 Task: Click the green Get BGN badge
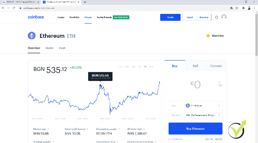pyautogui.click(x=121, y=17)
